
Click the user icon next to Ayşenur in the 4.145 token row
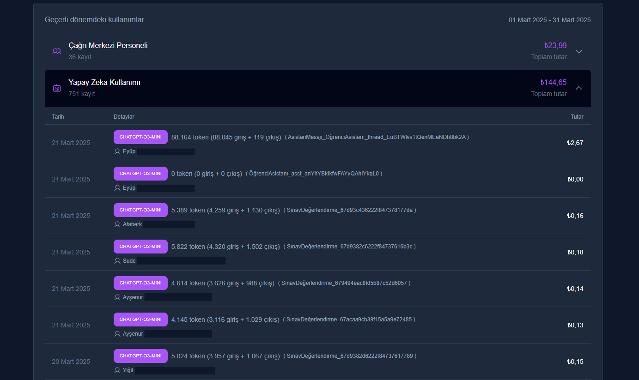click(117, 334)
